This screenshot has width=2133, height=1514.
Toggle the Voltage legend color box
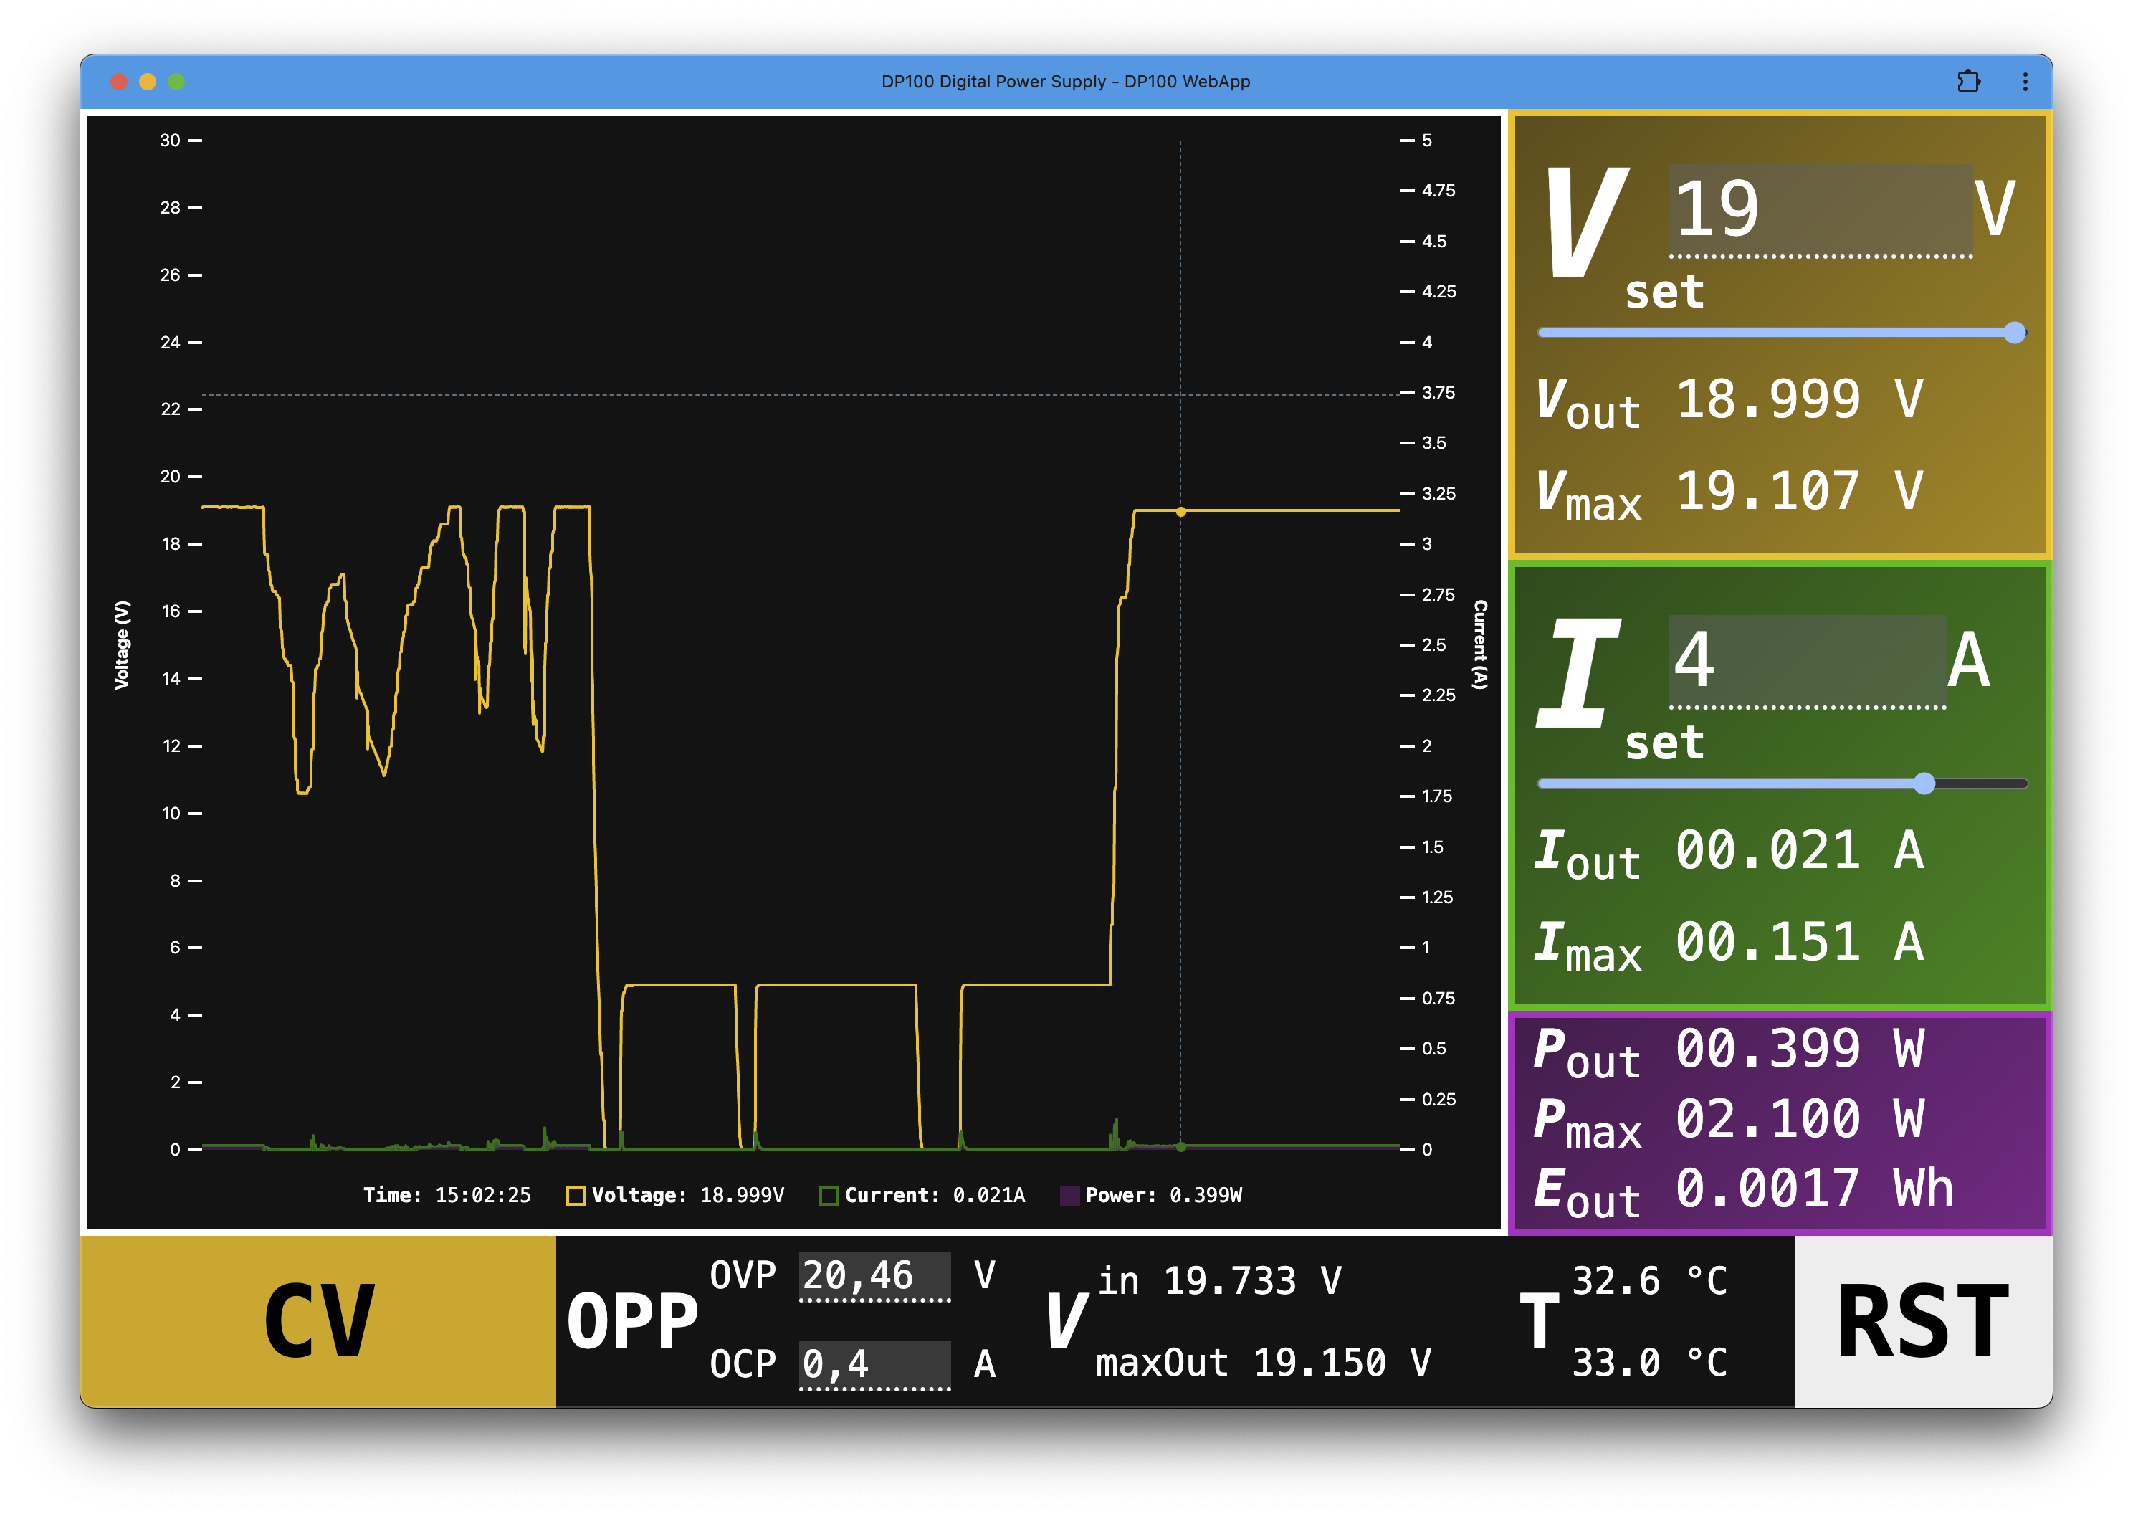576,1195
